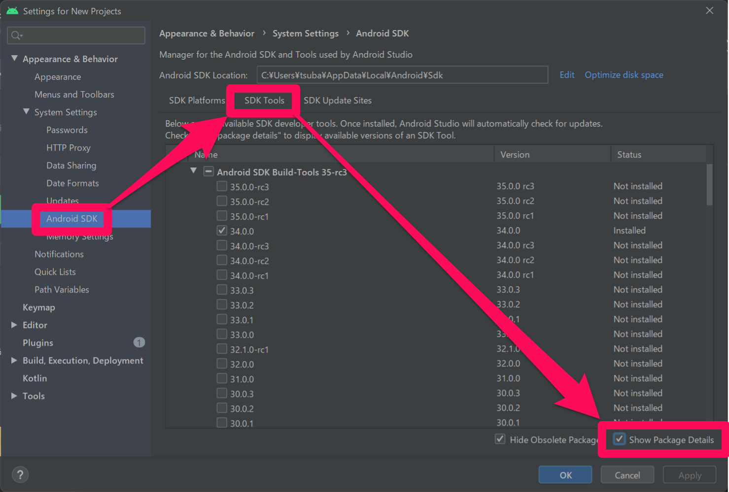Switch to the SDK Tools tab
Image resolution: width=729 pixels, height=492 pixels.
click(264, 100)
